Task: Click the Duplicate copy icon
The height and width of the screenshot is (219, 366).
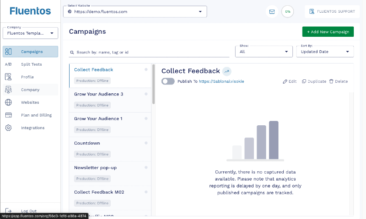Action: (x=304, y=81)
